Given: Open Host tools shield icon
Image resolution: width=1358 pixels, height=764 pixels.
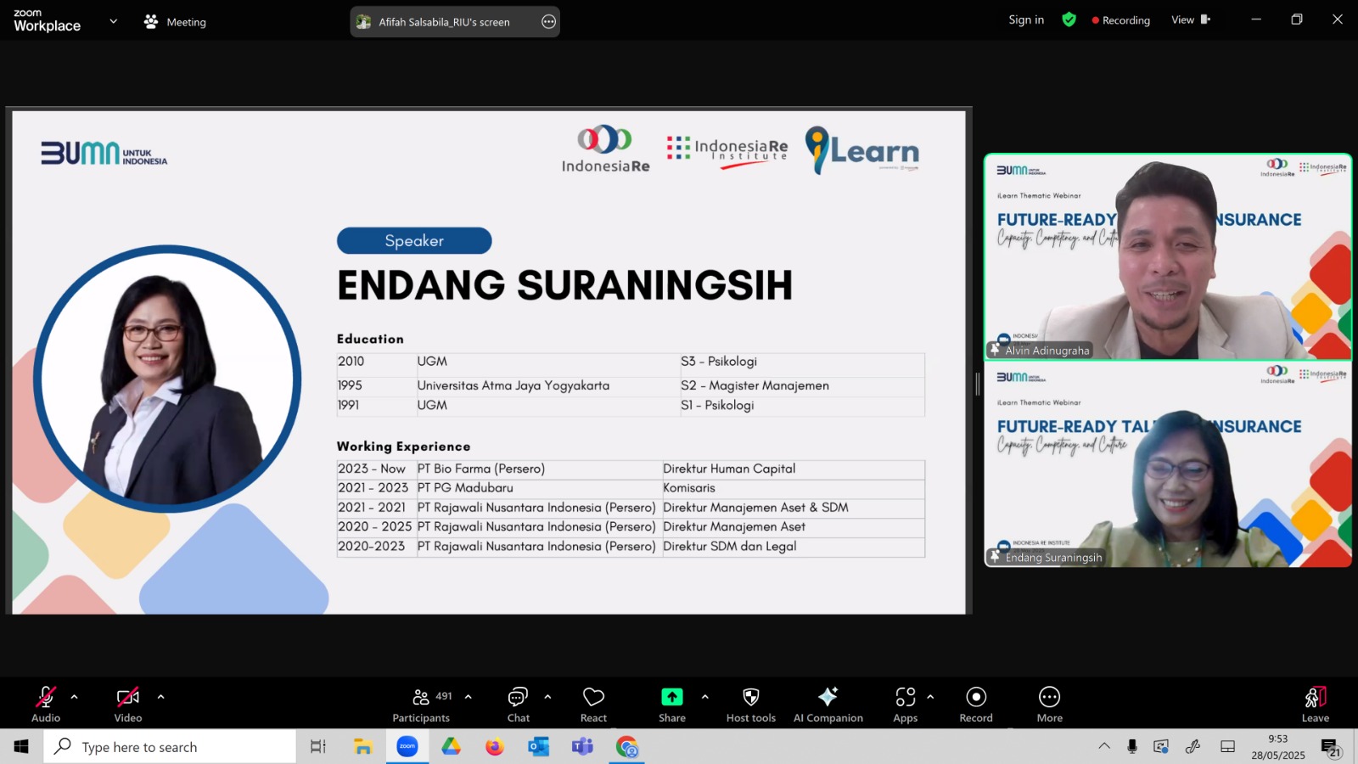Looking at the screenshot, I should pyautogui.click(x=750, y=705).
